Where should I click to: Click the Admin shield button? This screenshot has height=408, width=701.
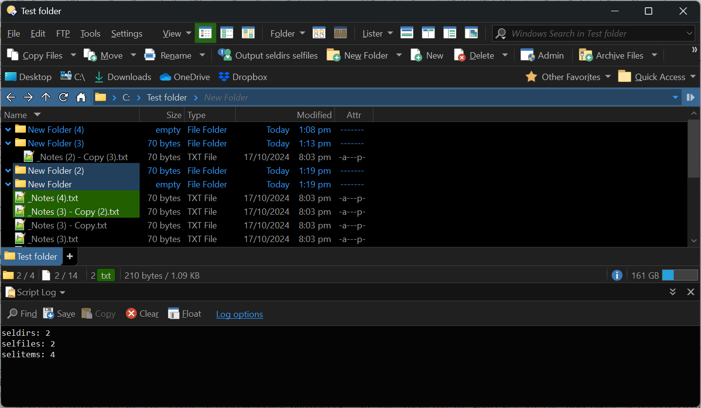pos(542,56)
